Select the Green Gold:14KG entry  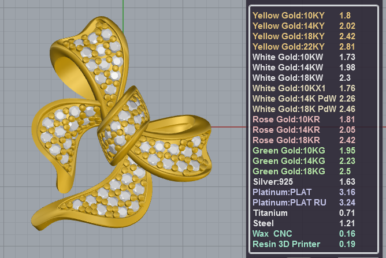pyautogui.click(x=289, y=161)
